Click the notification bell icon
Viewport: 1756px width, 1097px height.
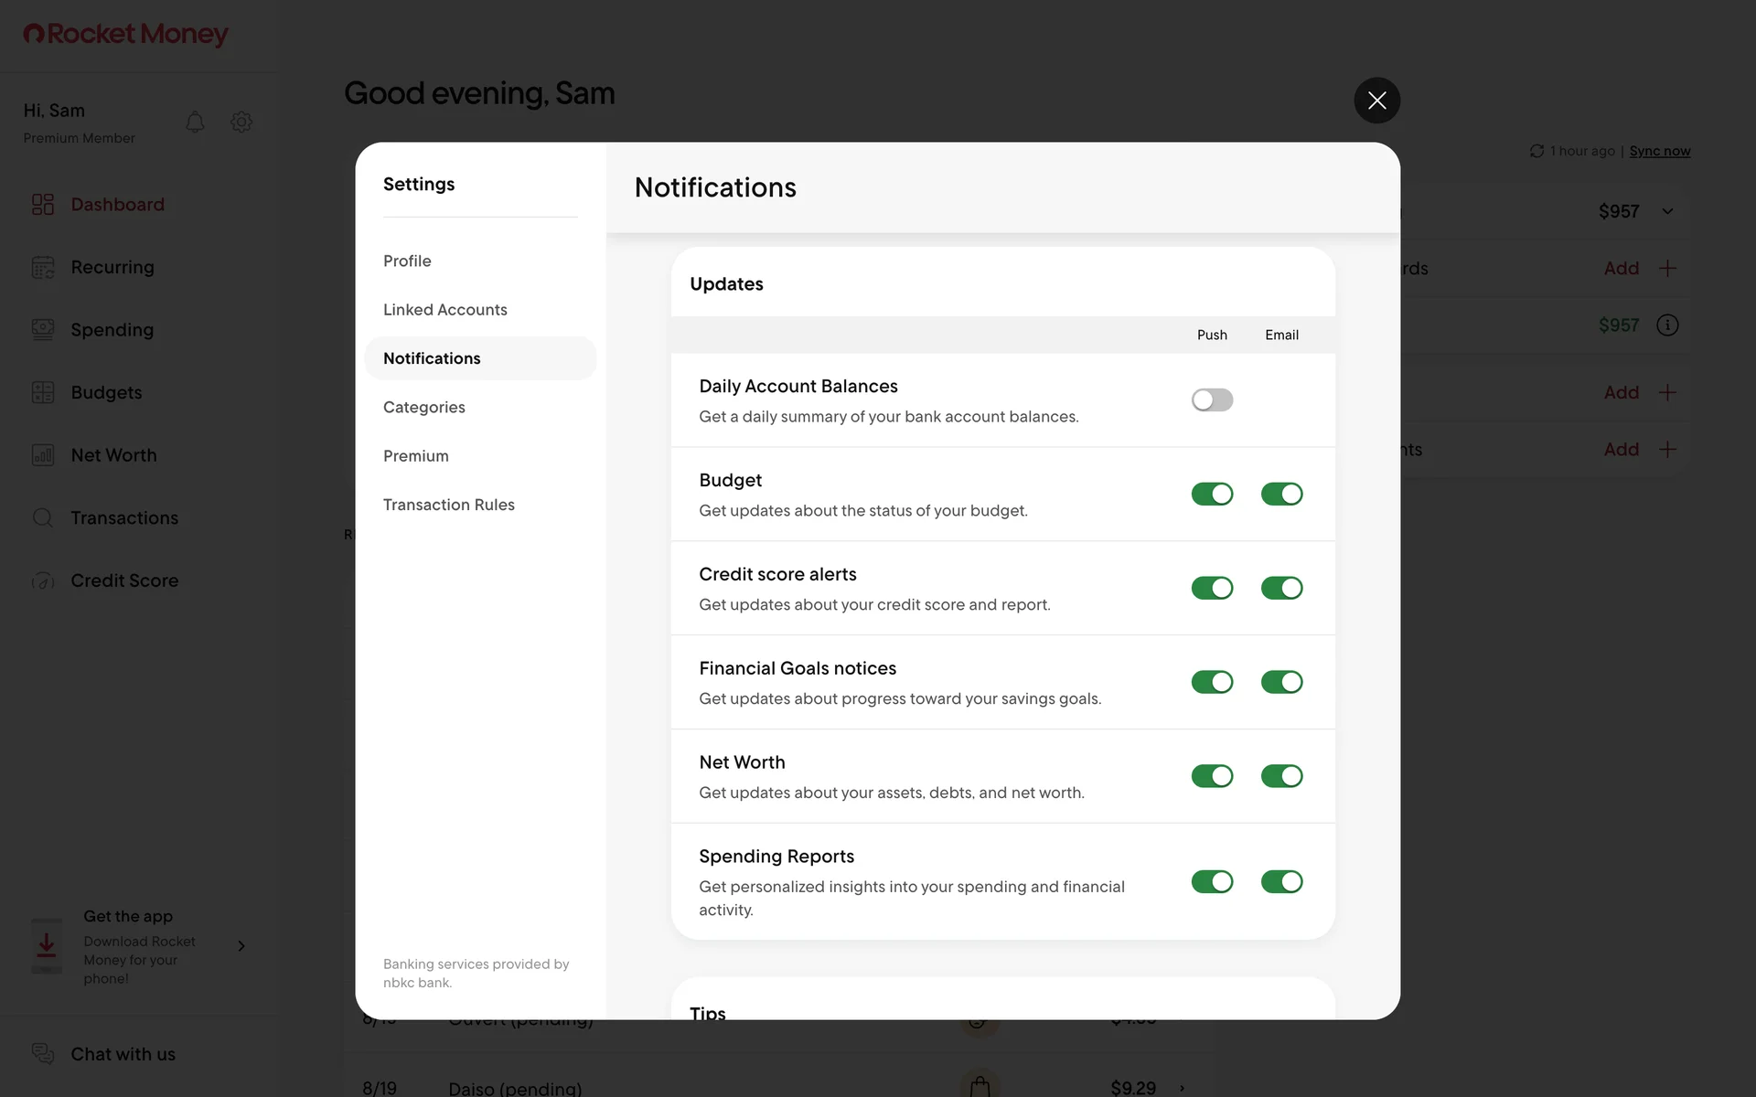click(195, 122)
